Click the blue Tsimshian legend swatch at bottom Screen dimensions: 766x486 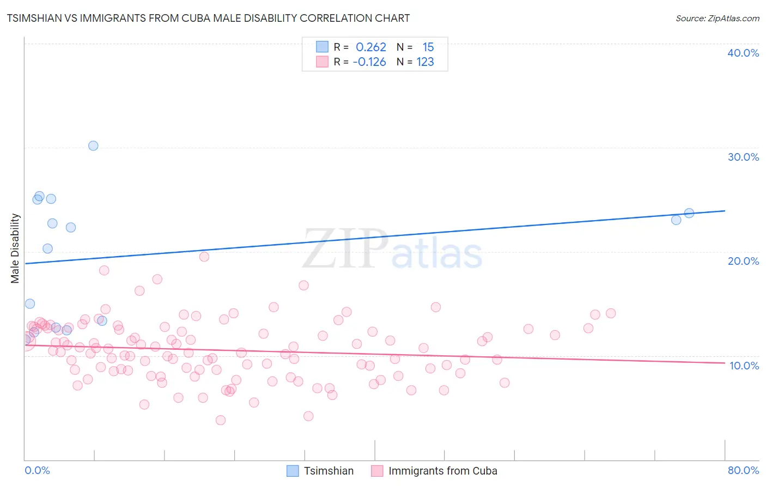(293, 471)
